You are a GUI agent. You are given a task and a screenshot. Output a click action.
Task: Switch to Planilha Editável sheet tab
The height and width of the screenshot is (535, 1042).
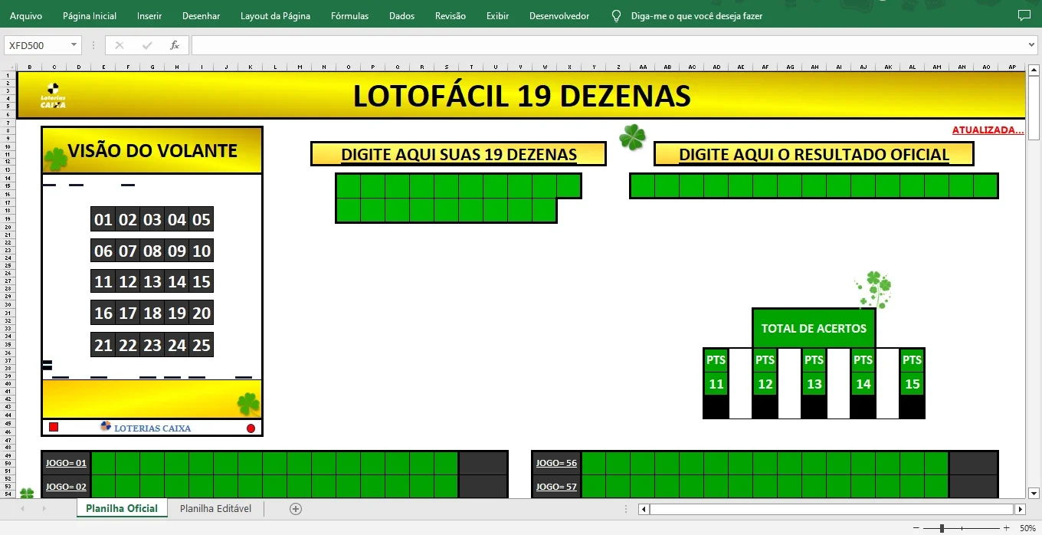[x=215, y=508]
